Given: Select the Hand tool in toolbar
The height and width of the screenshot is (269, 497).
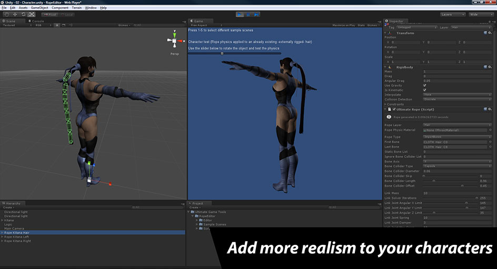Looking at the screenshot, I should point(7,14).
